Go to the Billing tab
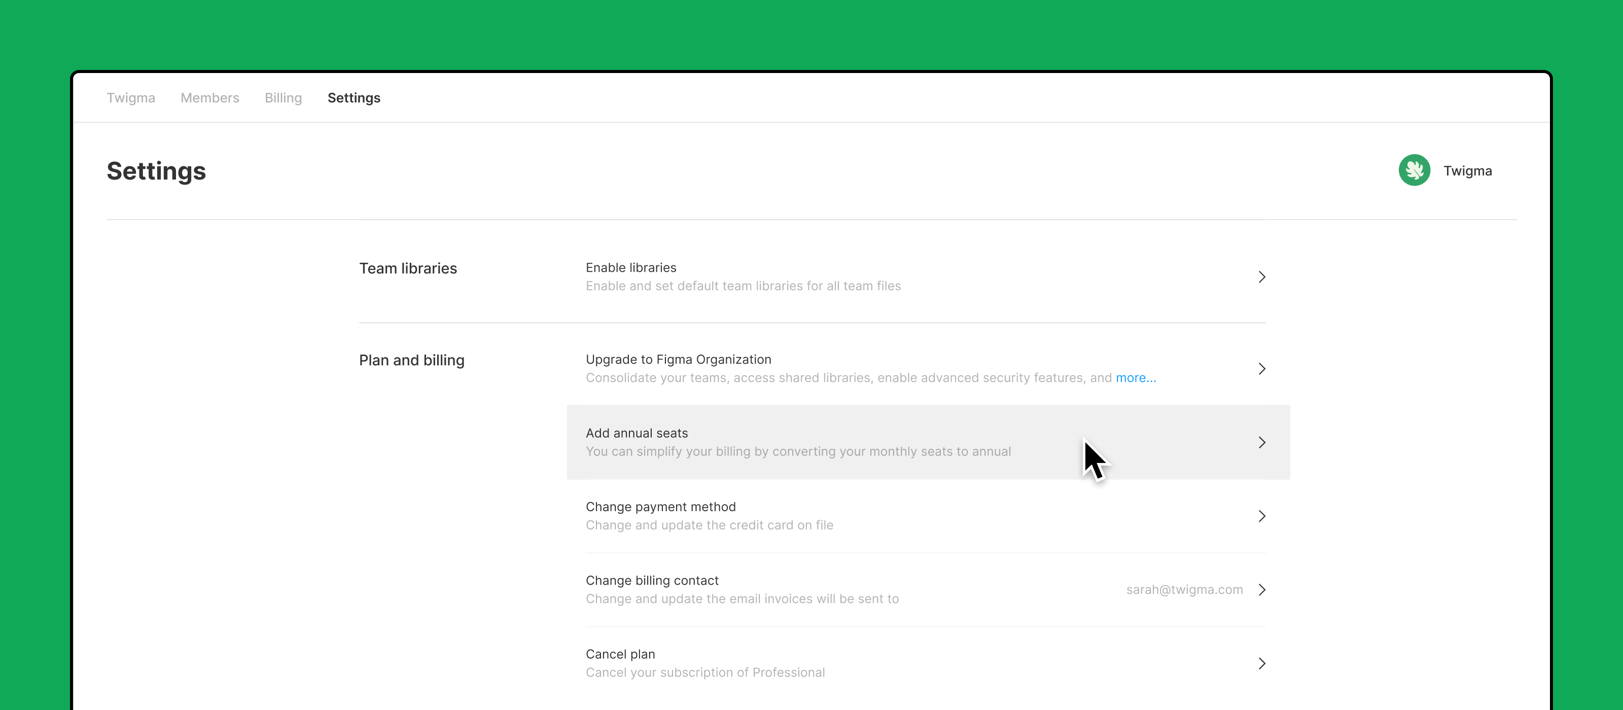The width and height of the screenshot is (1623, 710). pyautogui.click(x=283, y=98)
